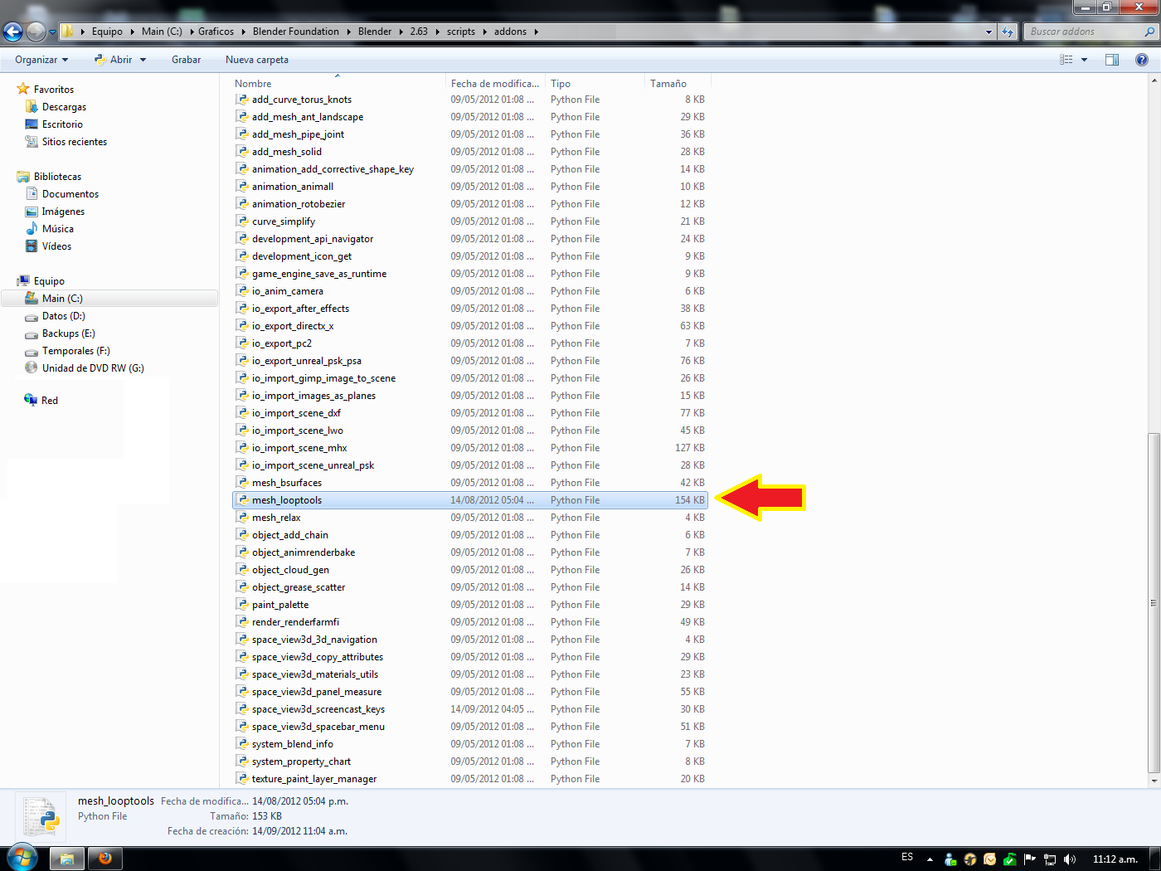
Task: Open the Windows Start orb
Action: click(22, 859)
